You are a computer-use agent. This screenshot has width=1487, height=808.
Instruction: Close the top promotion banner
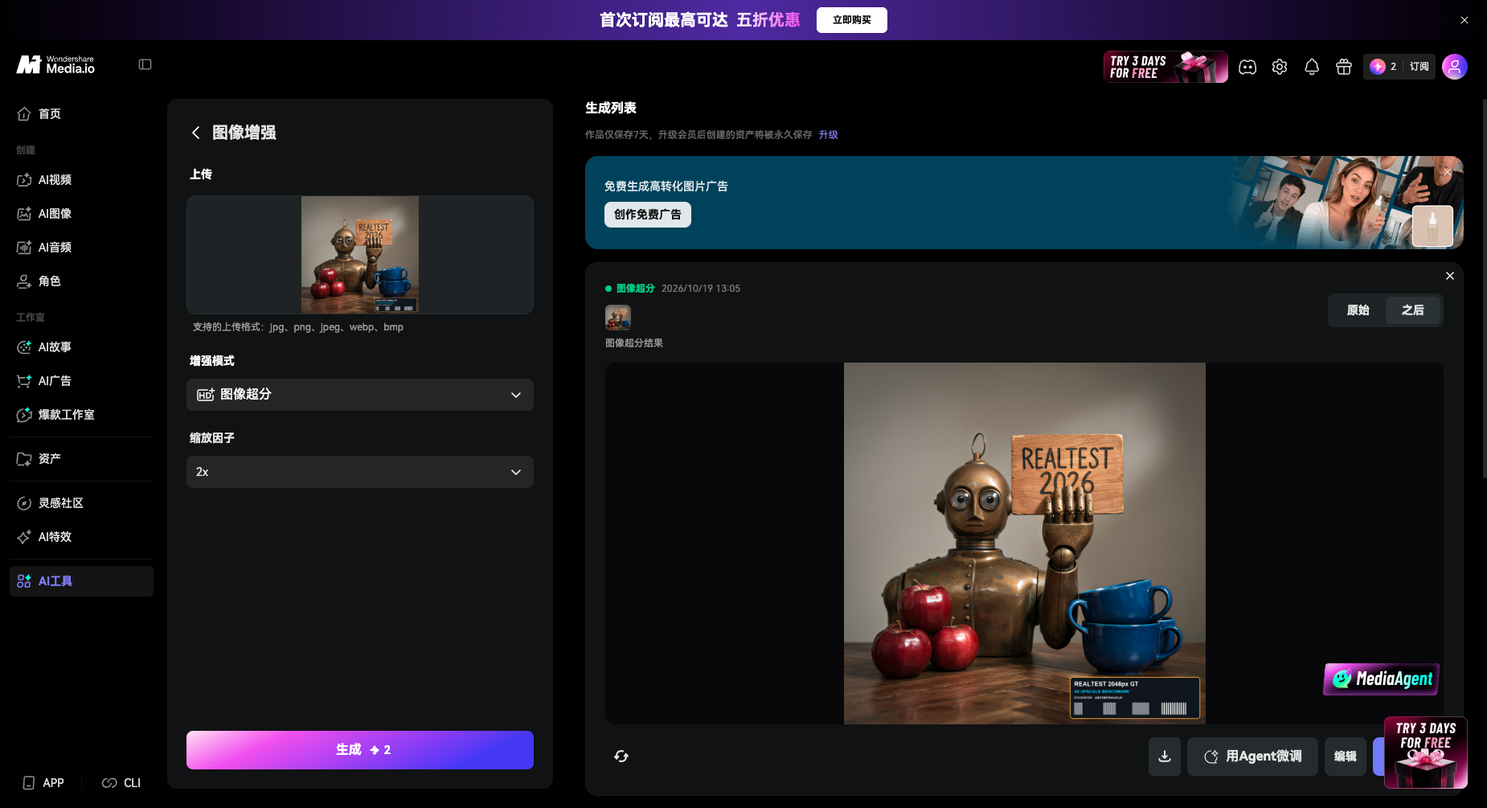coord(1464,20)
